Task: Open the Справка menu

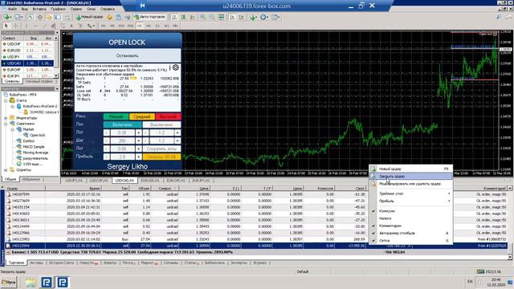Action: tap(108, 9)
